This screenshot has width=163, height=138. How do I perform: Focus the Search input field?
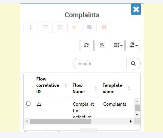[100, 64]
